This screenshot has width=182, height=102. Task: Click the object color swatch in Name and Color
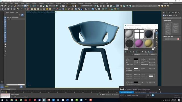[x=178, y=39]
